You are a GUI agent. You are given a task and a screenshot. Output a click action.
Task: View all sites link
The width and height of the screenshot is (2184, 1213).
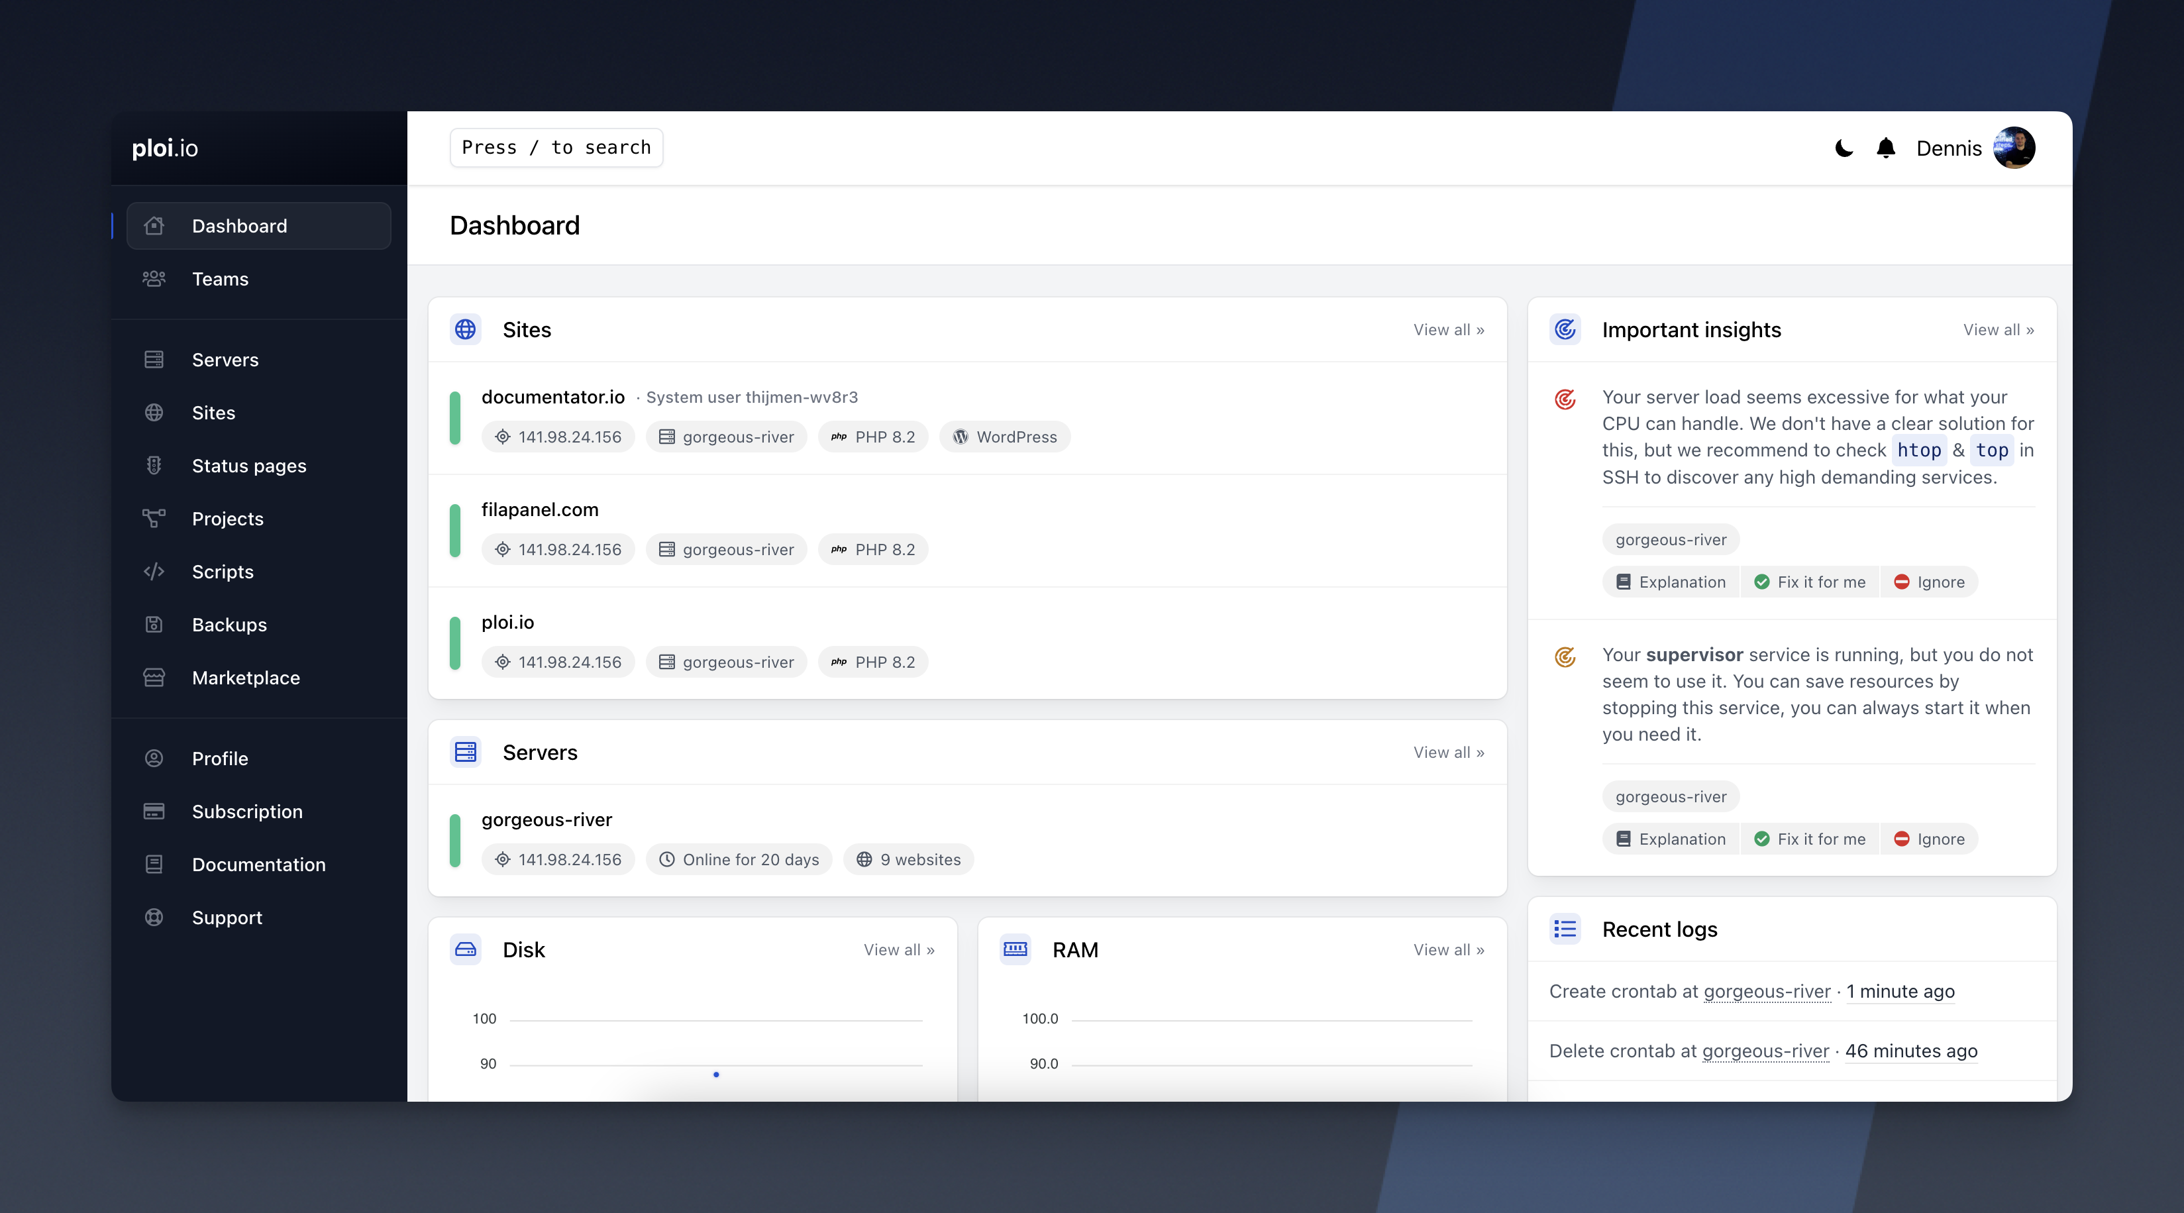1448,330
